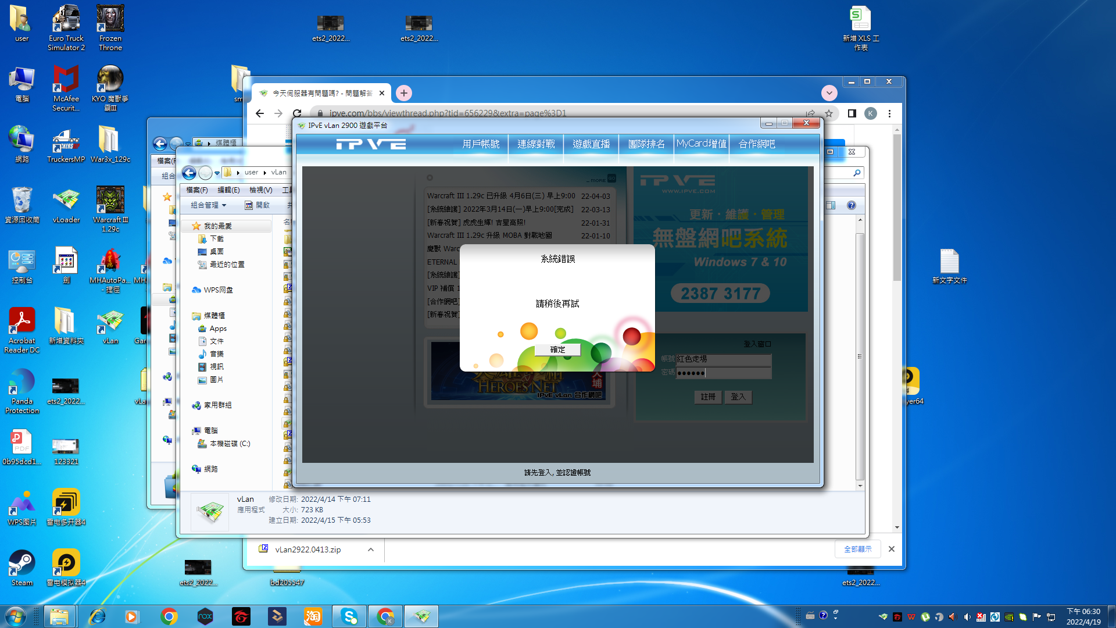
Task: Click the 註冊 register button
Action: (708, 397)
